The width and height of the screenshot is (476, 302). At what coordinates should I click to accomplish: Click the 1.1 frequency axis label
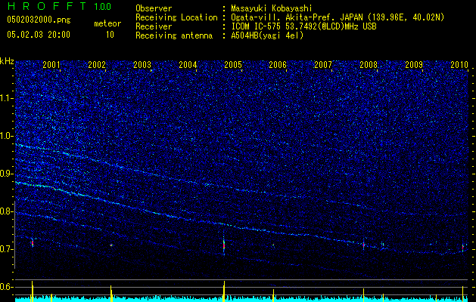7,98
